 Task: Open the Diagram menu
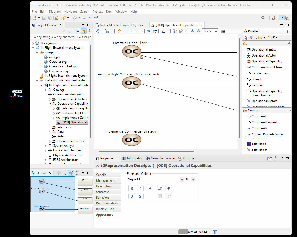click(55, 12)
